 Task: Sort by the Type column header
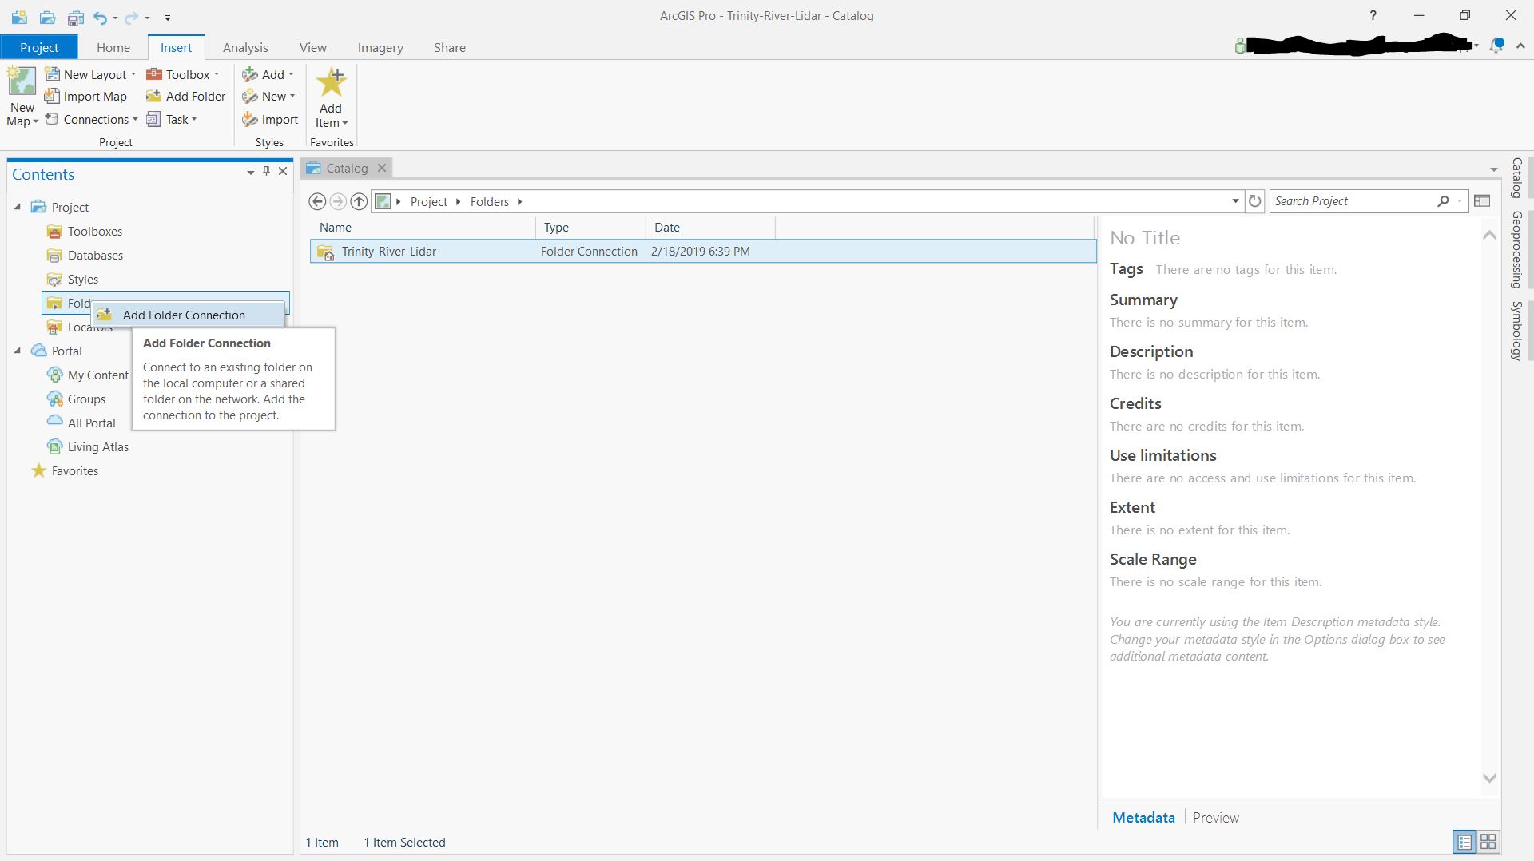[590, 228]
